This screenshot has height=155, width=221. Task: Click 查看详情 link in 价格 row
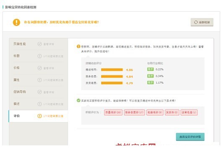pyautogui.click(x=49, y=68)
